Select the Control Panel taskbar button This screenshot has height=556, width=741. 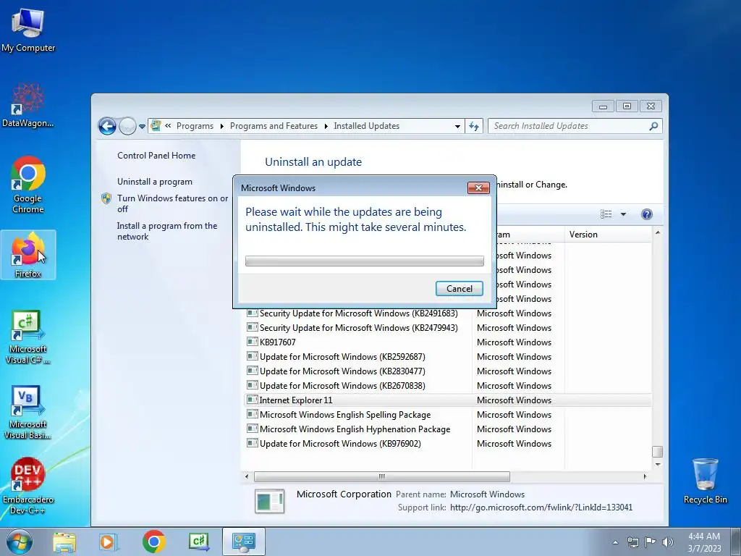click(244, 542)
